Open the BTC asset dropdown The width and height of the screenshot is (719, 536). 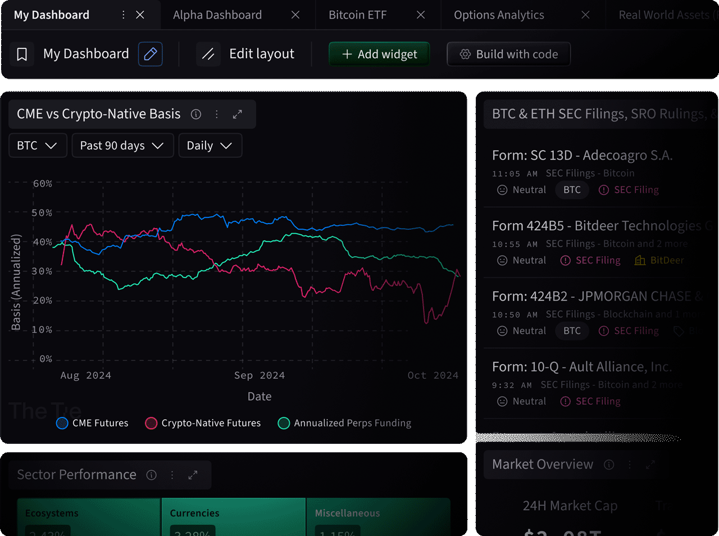(x=38, y=145)
